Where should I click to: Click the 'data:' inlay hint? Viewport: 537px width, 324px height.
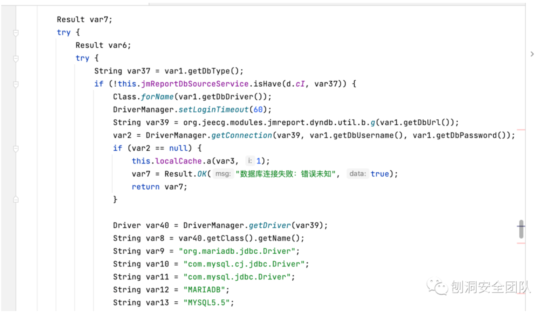pyautogui.click(x=358, y=174)
